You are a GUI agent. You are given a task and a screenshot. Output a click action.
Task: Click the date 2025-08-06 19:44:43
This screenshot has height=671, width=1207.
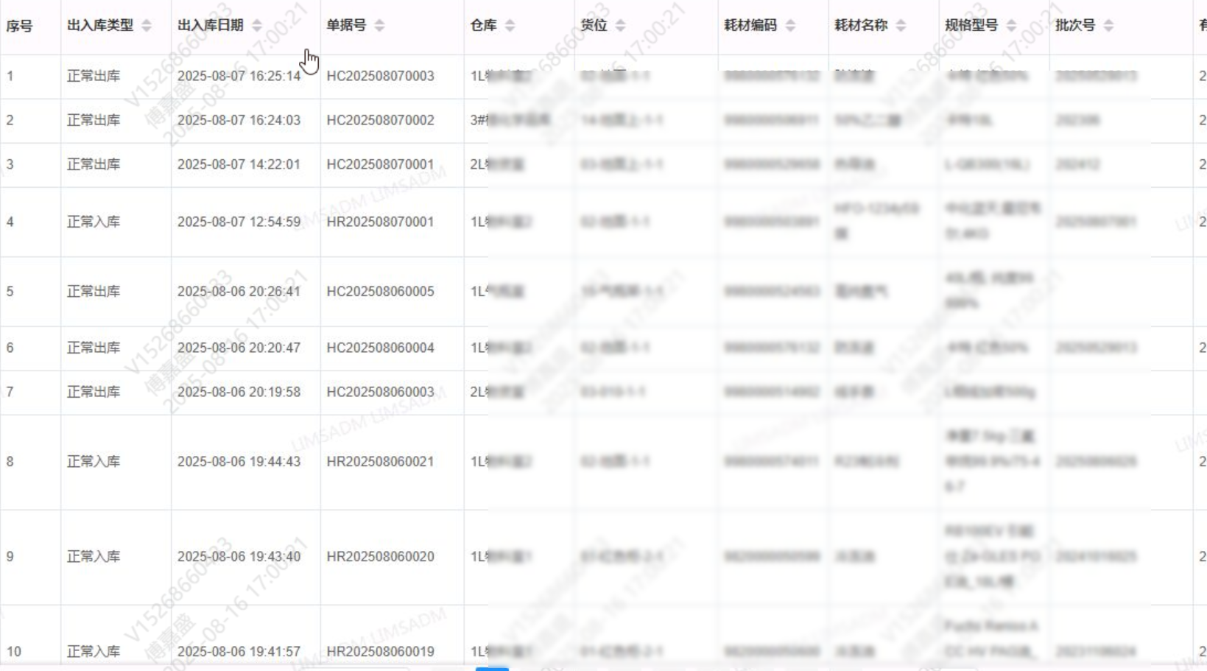point(239,462)
